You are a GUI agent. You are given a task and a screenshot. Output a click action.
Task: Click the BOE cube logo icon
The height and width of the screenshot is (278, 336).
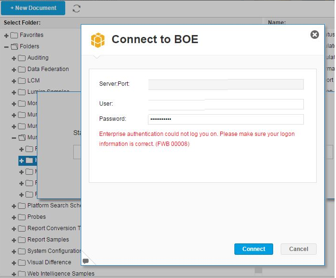(98, 40)
